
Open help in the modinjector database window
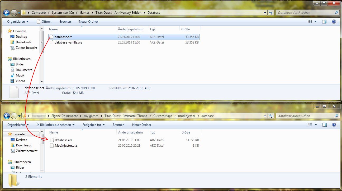[x=334, y=125]
